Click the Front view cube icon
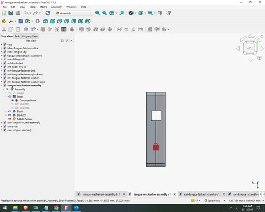 point(52,21)
